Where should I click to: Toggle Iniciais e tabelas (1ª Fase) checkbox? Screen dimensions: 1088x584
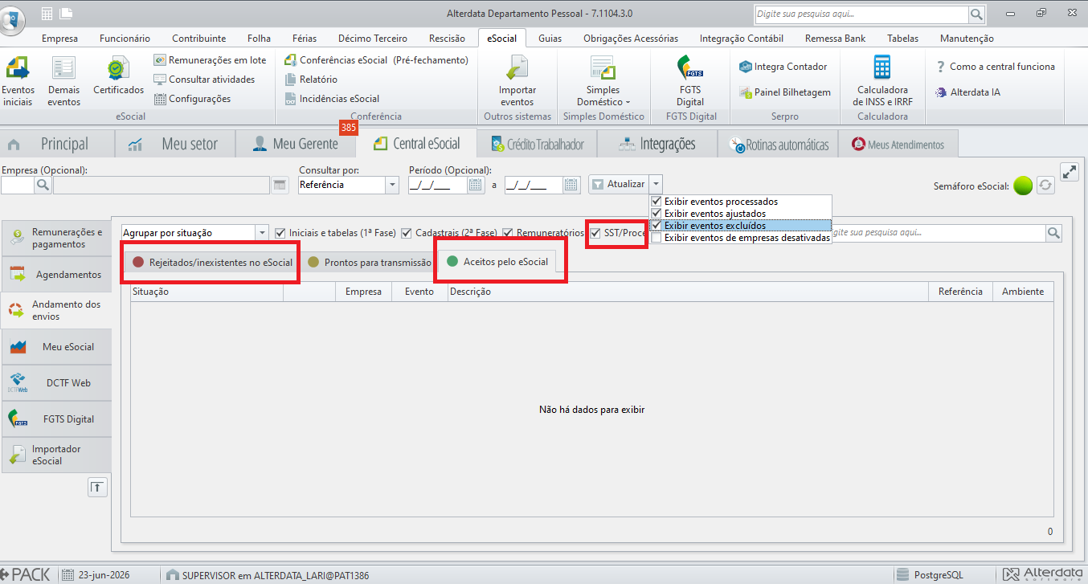click(x=280, y=233)
